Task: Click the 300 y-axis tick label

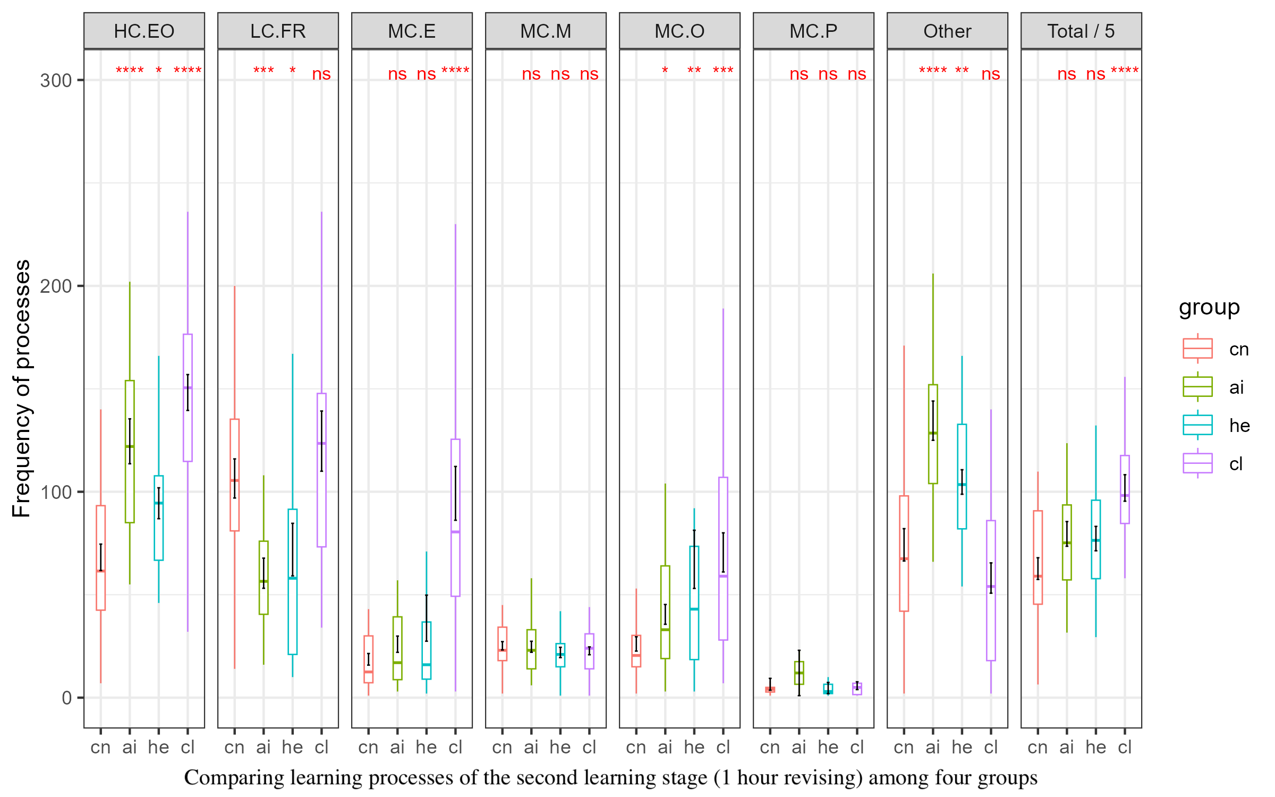Action: (x=56, y=81)
